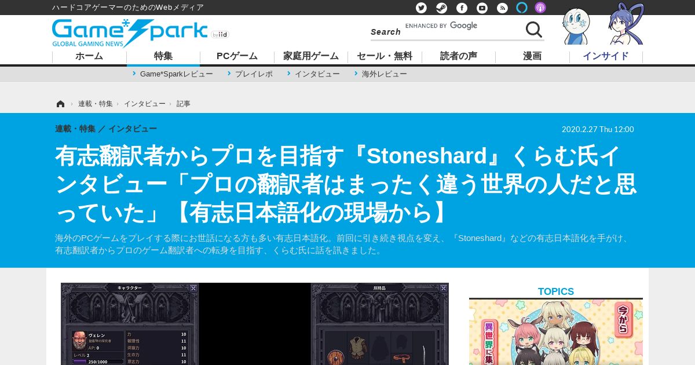Open the セール・無料 menu tab
Image resolution: width=695 pixels, height=365 pixels.
[x=385, y=56]
